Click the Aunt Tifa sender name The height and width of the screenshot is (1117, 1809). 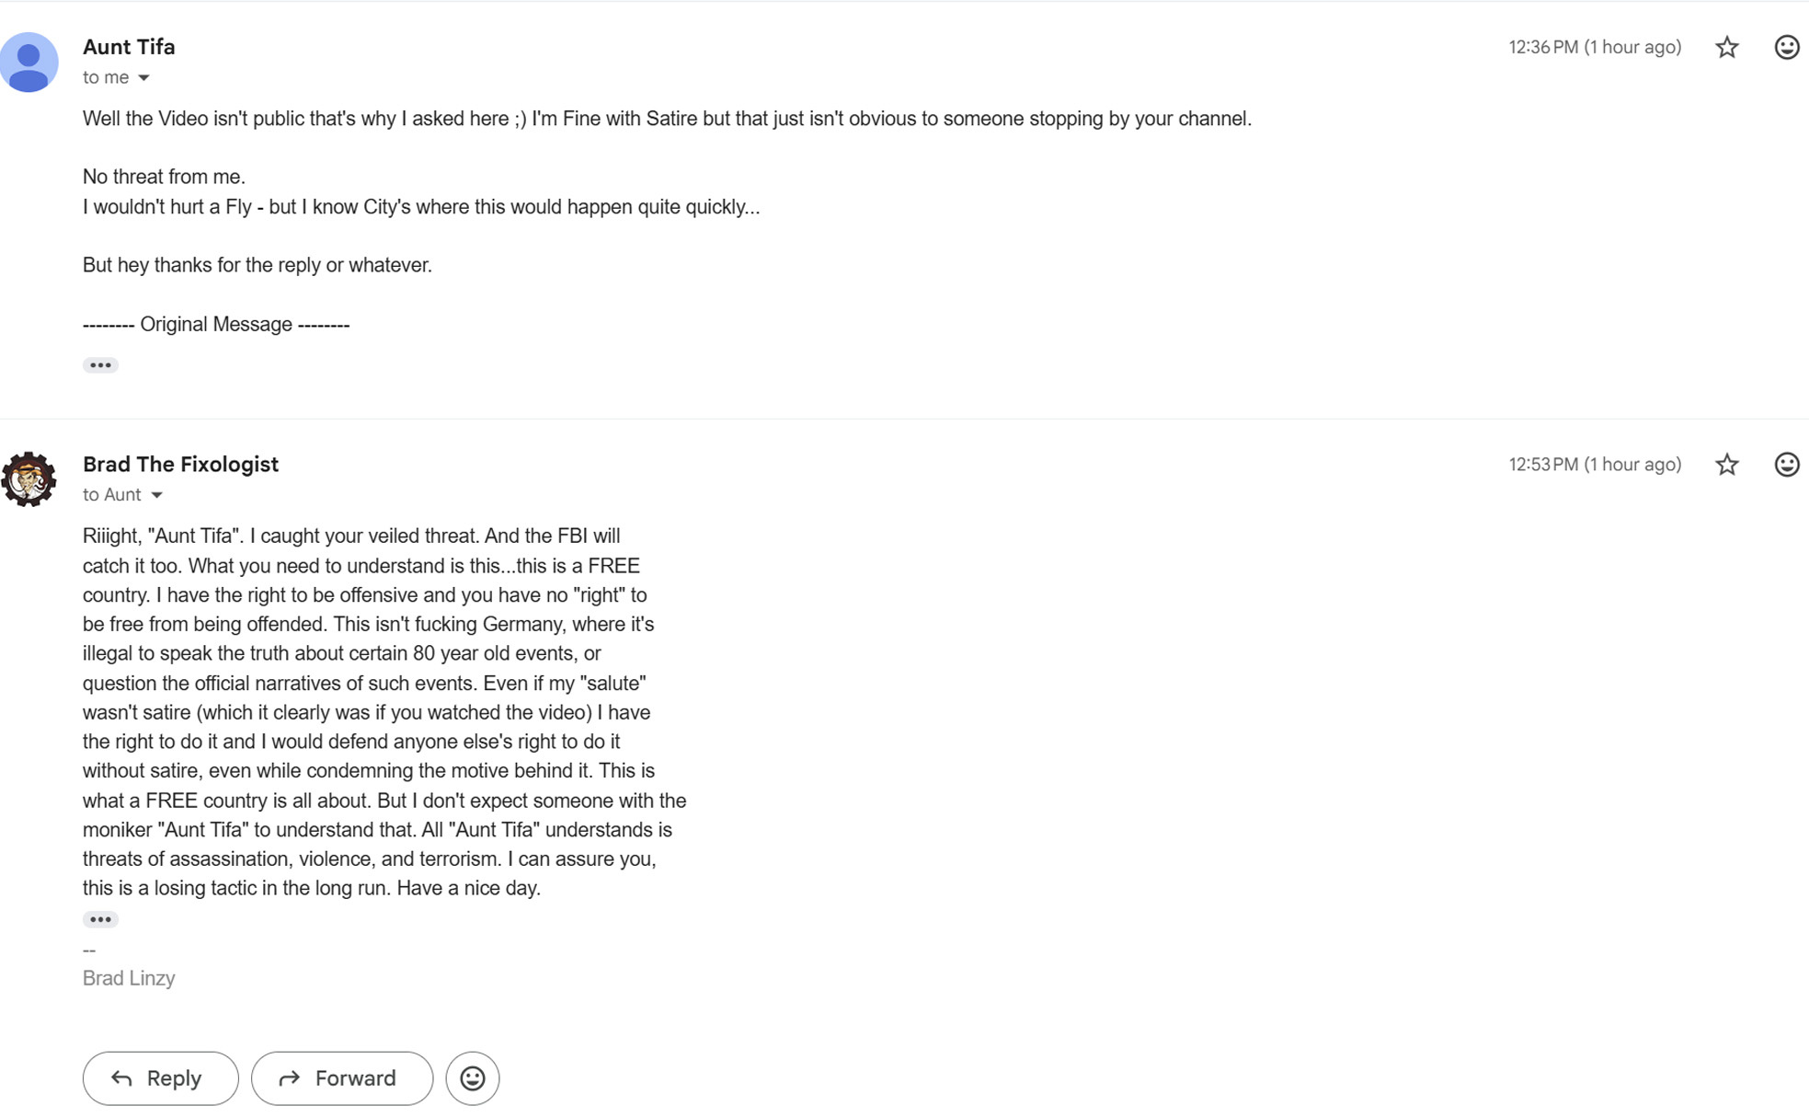[x=129, y=47]
